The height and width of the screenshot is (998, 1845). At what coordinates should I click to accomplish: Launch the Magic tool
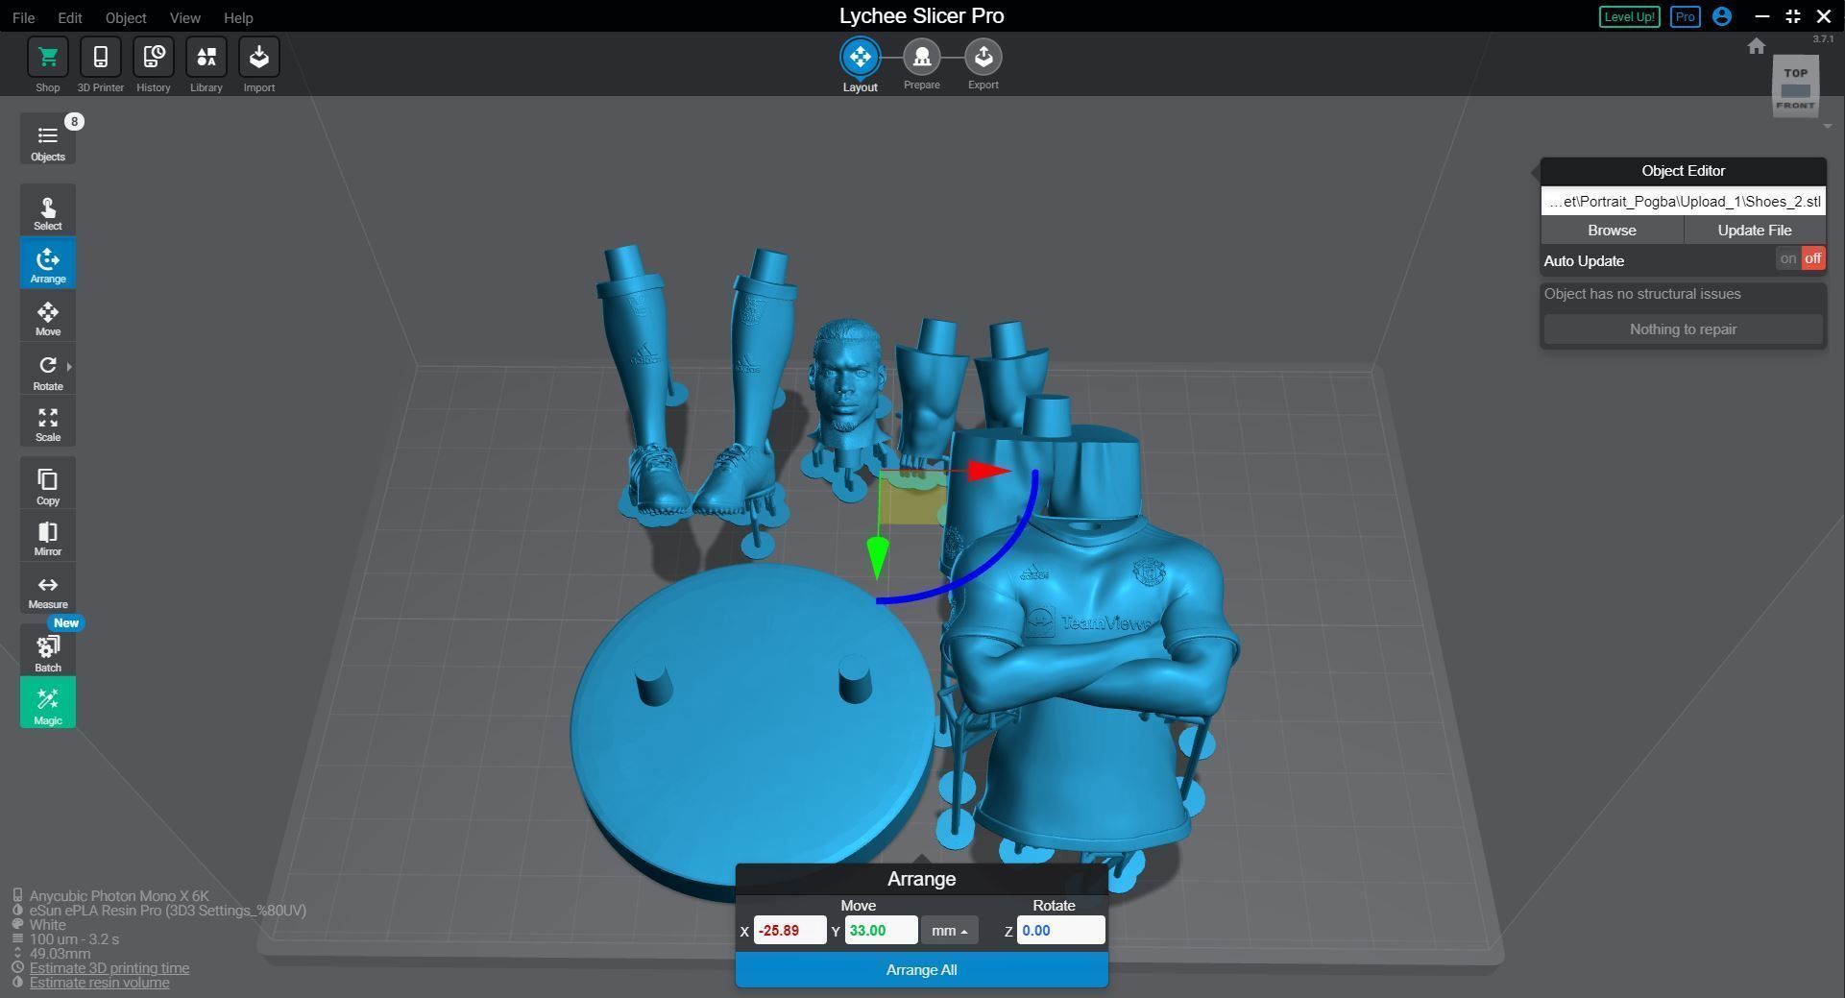pos(47,703)
